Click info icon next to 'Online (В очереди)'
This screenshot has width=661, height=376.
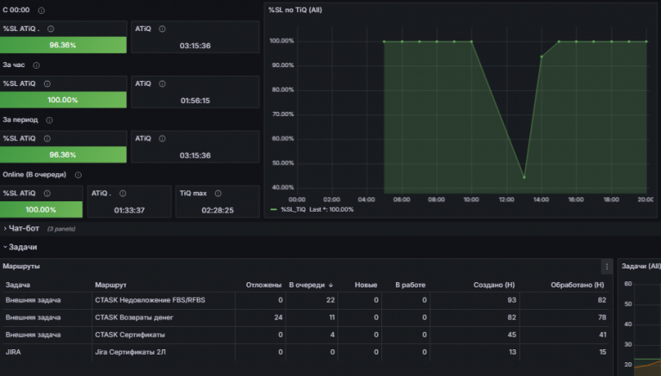78,175
